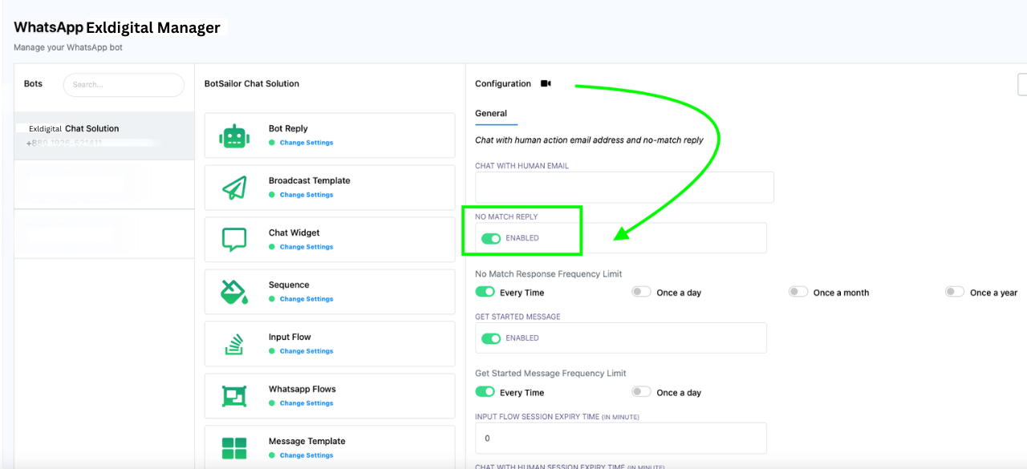Open Change Settings under Chat Widget
1027x469 pixels.
pos(306,247)
